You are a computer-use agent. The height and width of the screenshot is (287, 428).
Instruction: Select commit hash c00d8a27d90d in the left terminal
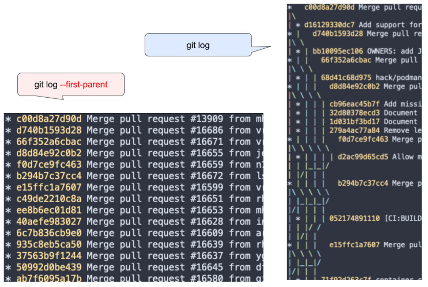(49, 119)
